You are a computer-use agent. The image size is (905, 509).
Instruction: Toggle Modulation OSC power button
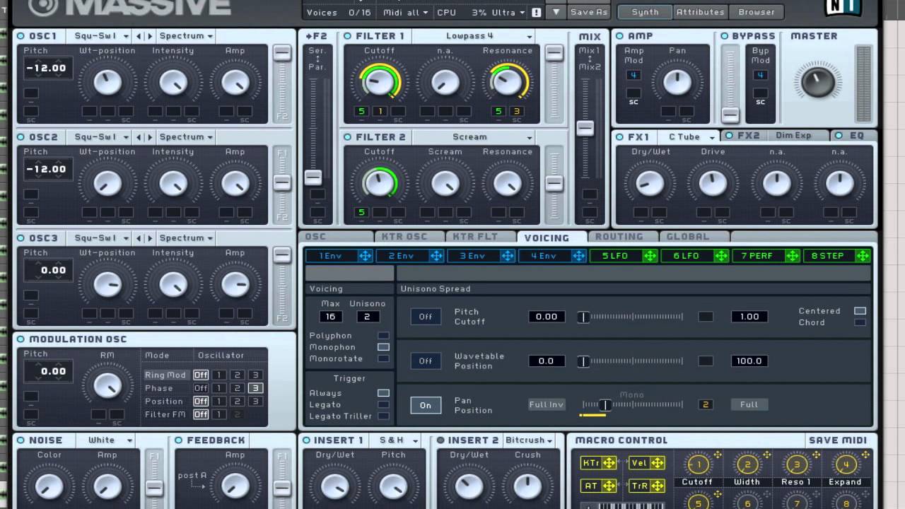click(x=21, y=339)
